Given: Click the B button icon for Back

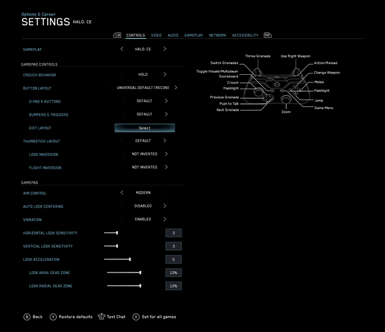Looking at the screenshot, I should point(27,317).
